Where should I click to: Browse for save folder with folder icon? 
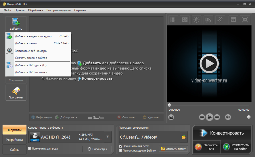coord(183,137)
